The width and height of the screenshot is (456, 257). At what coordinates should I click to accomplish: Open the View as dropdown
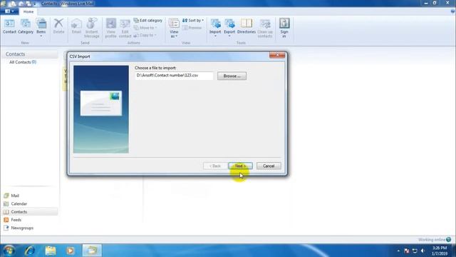[174, 28]
